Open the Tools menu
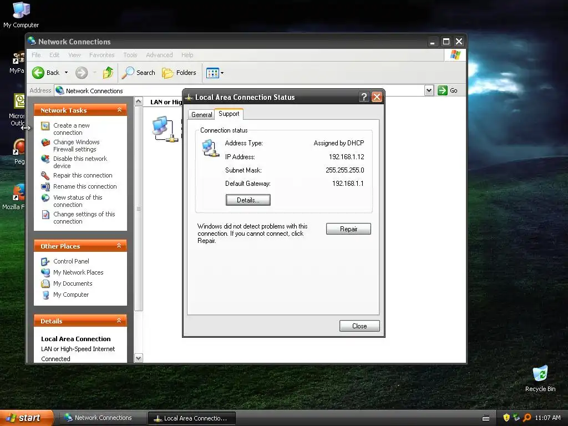 click(x=130, y=55)
